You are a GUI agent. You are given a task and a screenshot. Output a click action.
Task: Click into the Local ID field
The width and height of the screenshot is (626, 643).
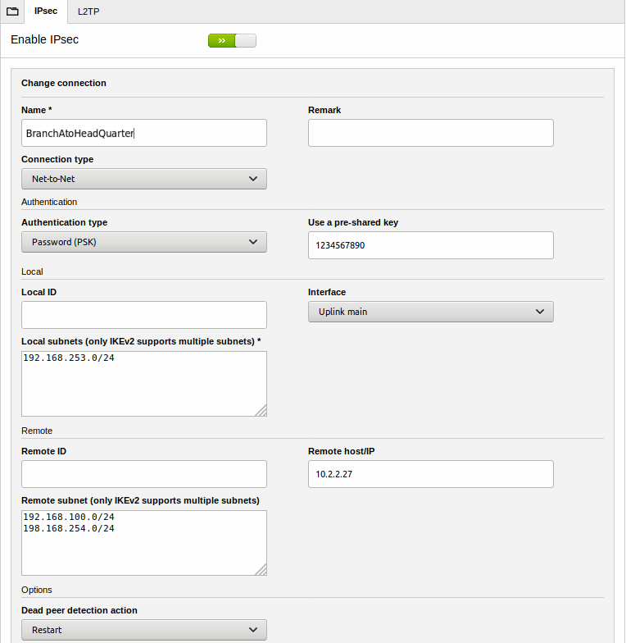click(x=143, y=315)
